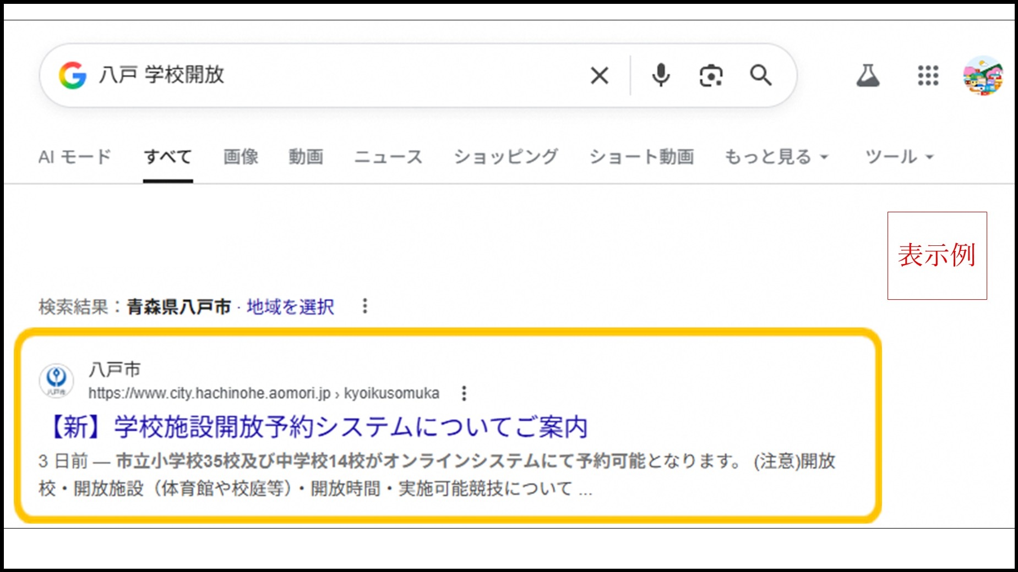This screenshot has width=1018, height=572.
Task: Switch to the 画像 results tab
Action: [x=241, y=157]
